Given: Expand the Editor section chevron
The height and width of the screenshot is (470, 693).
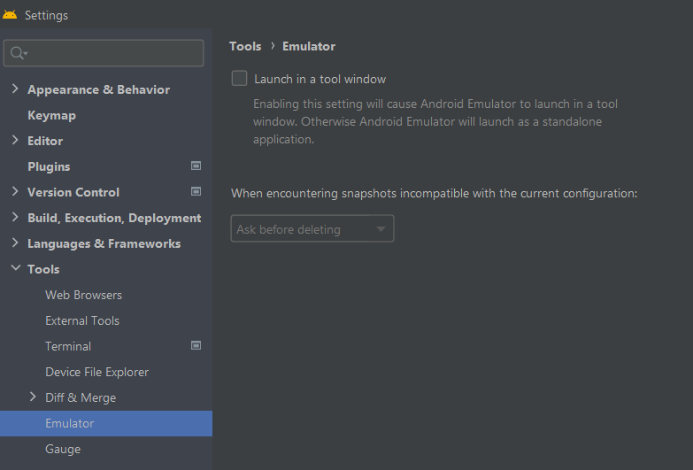Looking at the screenshot, I should point(15,140).
